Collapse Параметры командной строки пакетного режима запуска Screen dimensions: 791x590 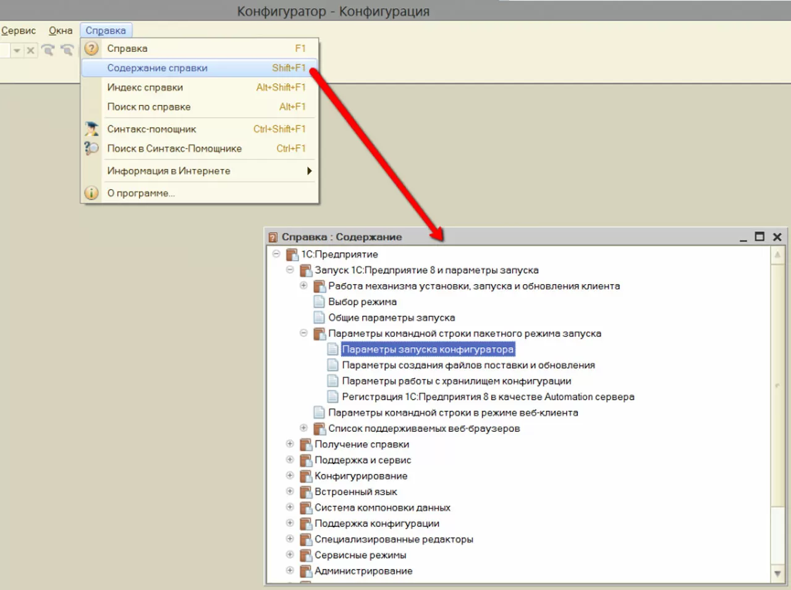[x=303, y=333]
